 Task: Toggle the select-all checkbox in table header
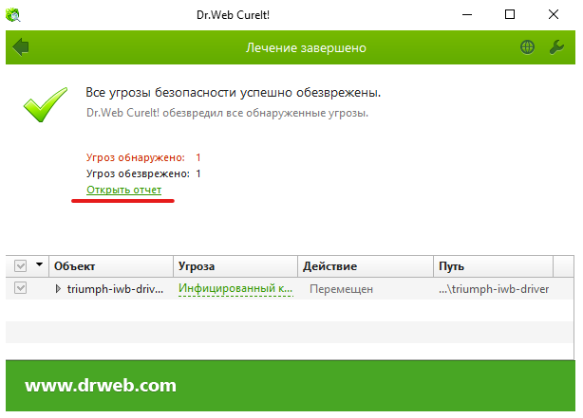tap(21, 265)
